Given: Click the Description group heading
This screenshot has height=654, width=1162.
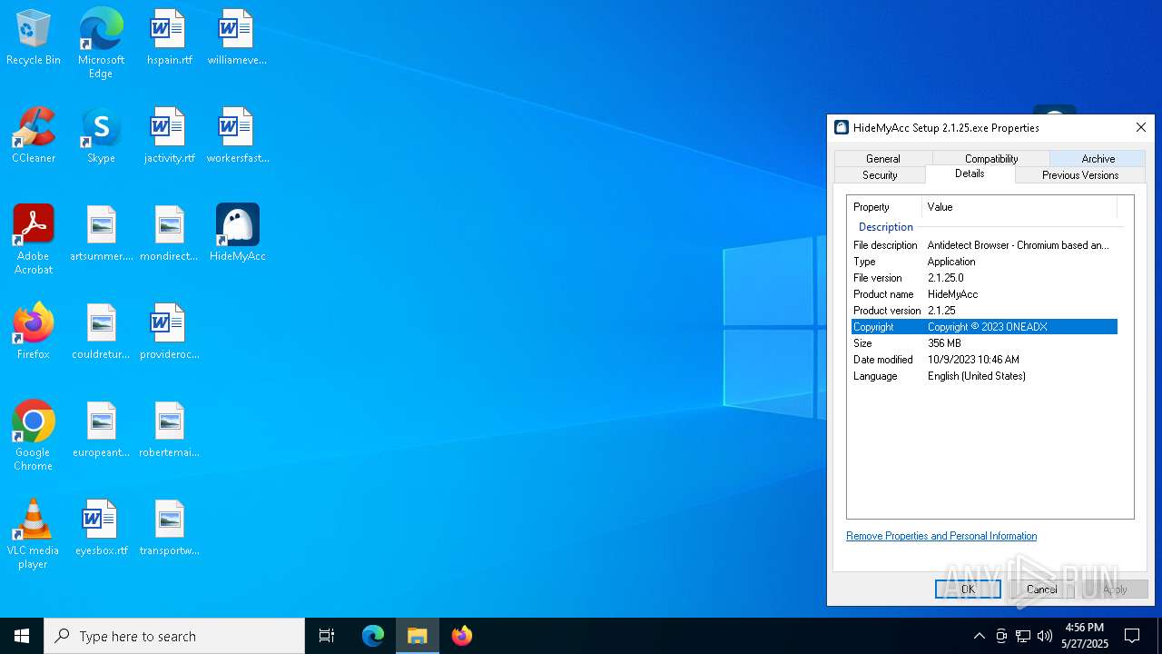Looking at the screenshot, I should click(885, 227).
